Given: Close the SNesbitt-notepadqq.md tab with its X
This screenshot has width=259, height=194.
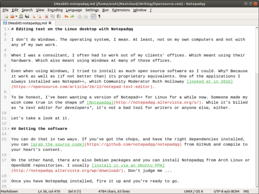Looking at the screenshot, I should [x=50, y=23].
